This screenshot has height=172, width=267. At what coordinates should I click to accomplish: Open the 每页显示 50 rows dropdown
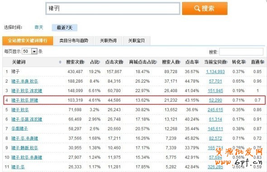pos(29,51)
